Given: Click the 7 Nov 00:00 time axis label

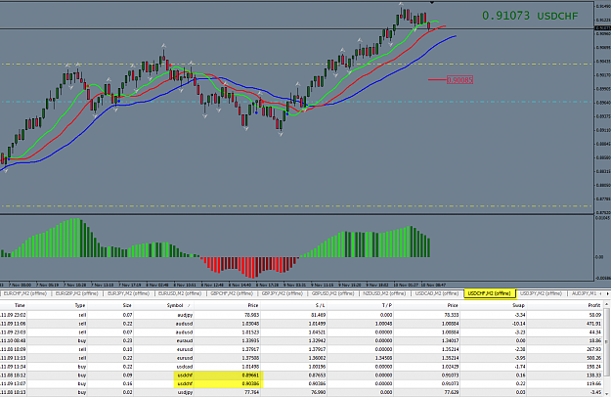Looking at the screenshot, I should coord(20,285).
